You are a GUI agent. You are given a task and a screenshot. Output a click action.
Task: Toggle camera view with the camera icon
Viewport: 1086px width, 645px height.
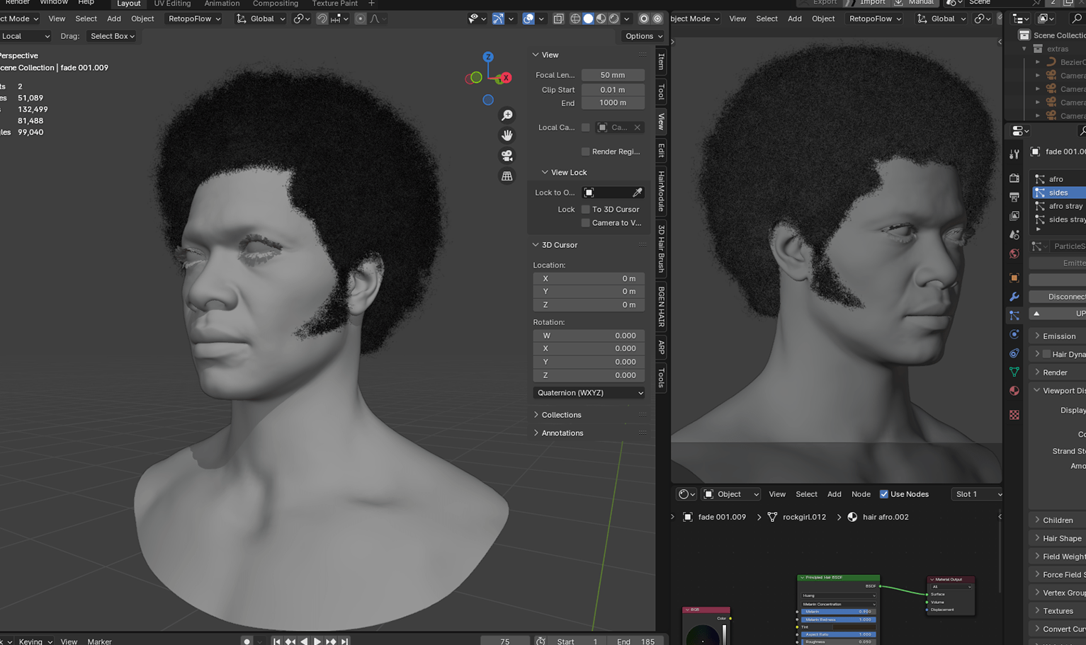(x=507, y=156)
